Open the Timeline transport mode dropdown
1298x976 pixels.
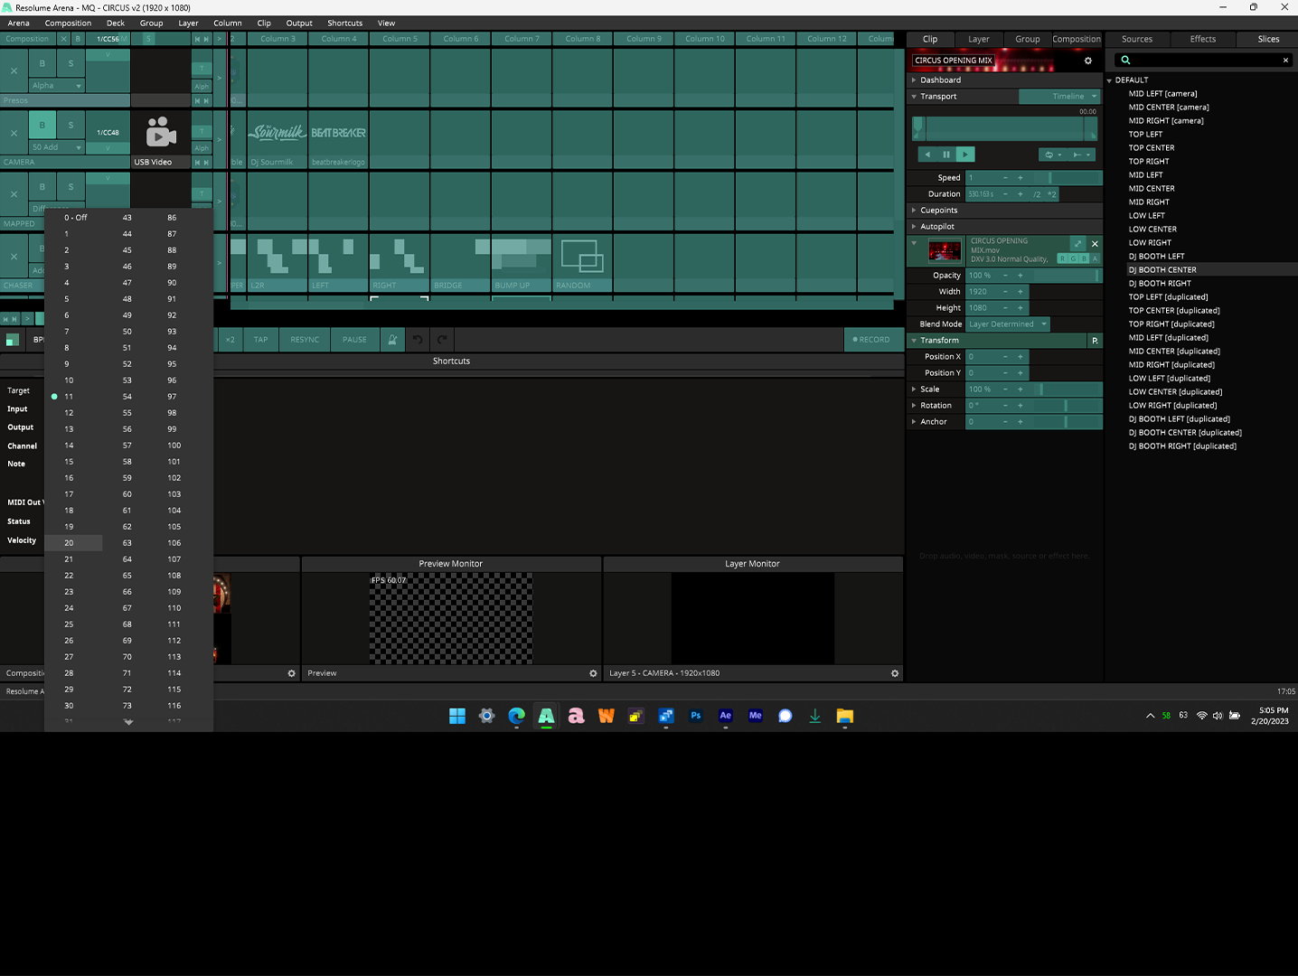(x=1059, y=97)
